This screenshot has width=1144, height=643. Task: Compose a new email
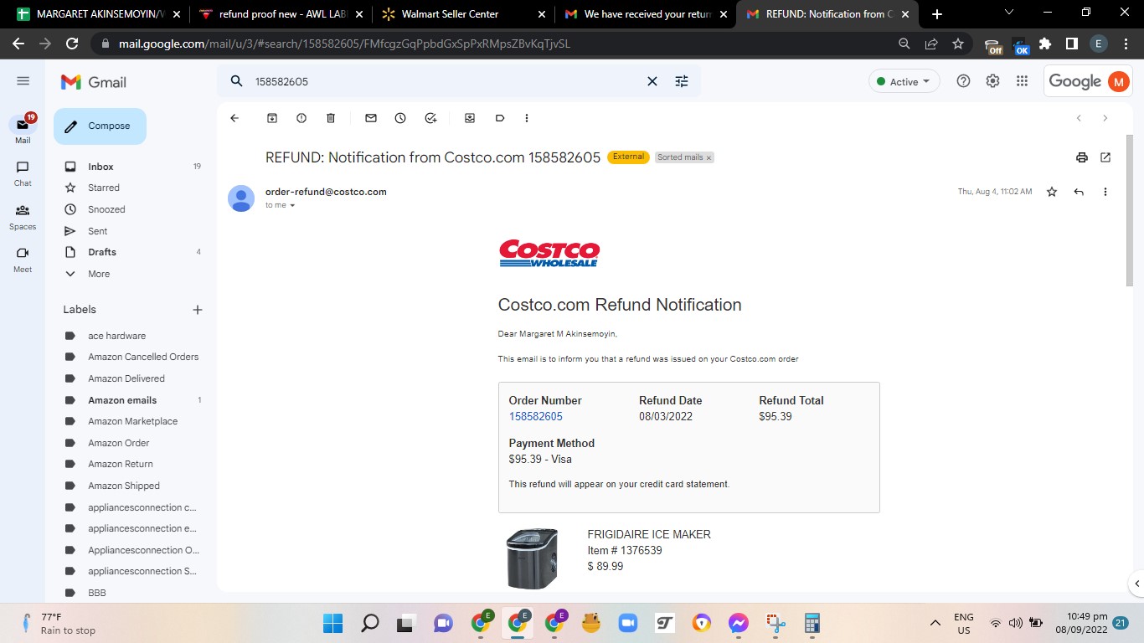[100, 126]
